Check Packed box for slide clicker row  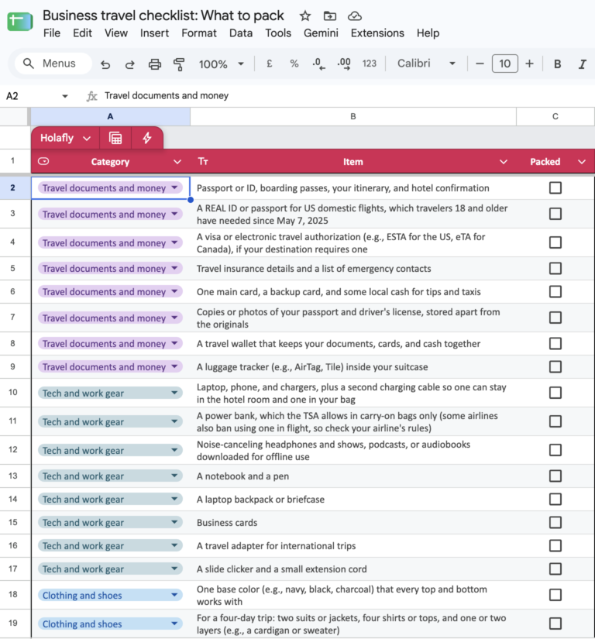pos(555,569)
